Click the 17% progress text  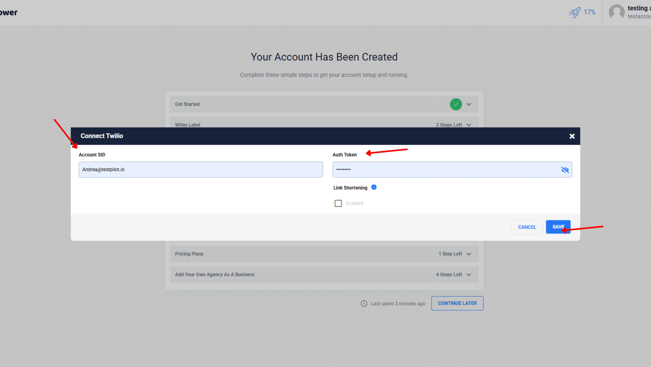point(589,12)
